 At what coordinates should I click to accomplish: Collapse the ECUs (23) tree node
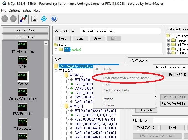coord(56,71)
